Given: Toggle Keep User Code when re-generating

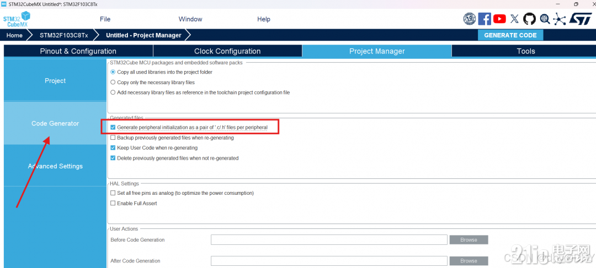Looking at the screenshot, I should point(113,148).
